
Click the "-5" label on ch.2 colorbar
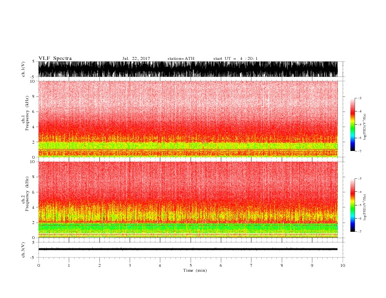tap(360, 205)
